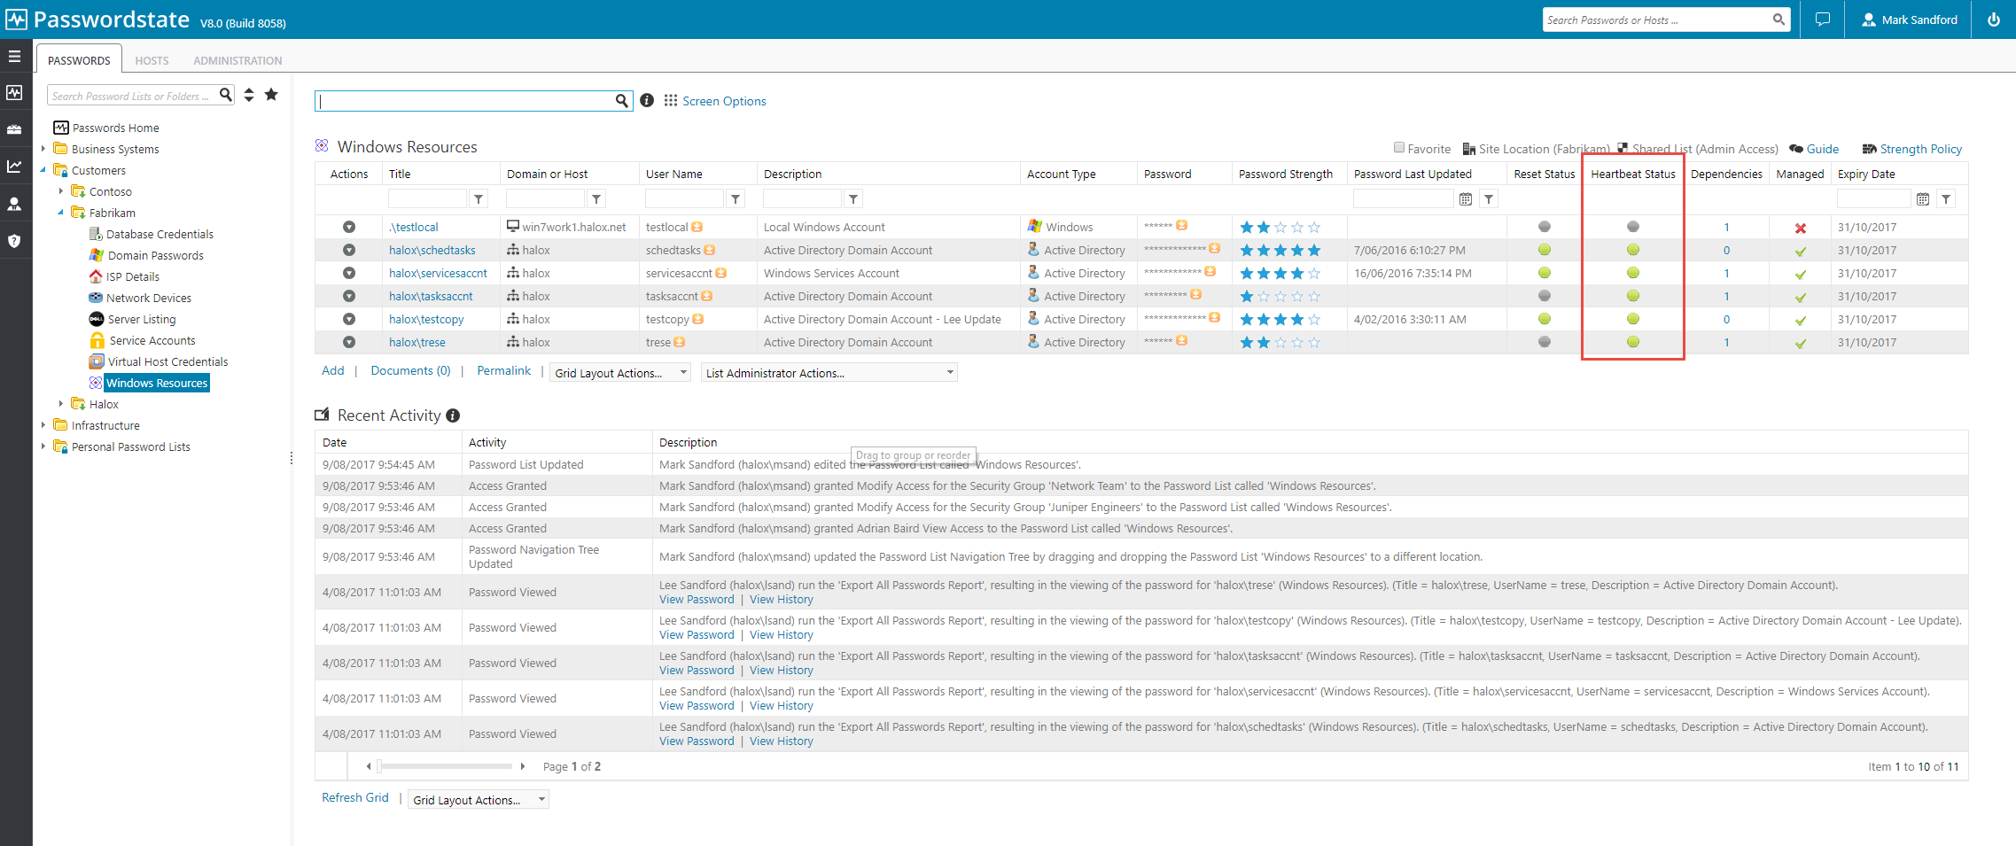
Task: Click the managed red X for testlocal
Action: tap(1800, 229)
